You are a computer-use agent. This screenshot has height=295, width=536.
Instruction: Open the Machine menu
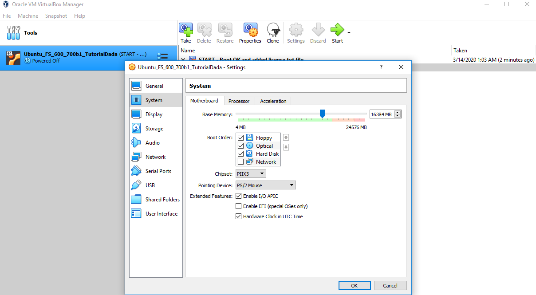pos(28,16)
